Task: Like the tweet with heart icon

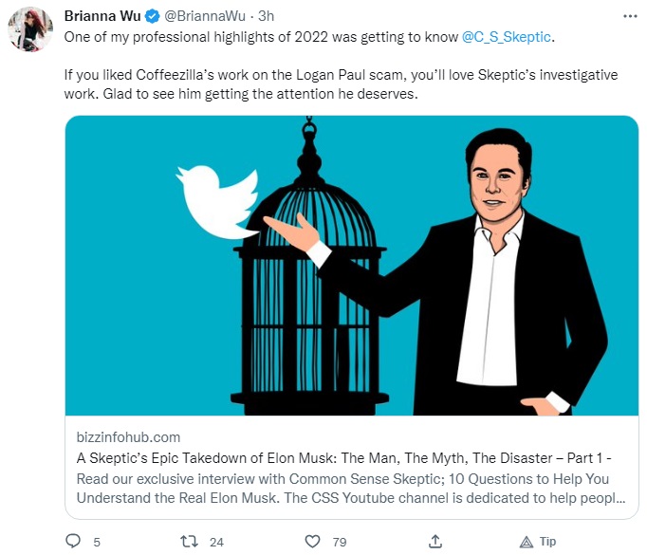Action: point(312,542)
